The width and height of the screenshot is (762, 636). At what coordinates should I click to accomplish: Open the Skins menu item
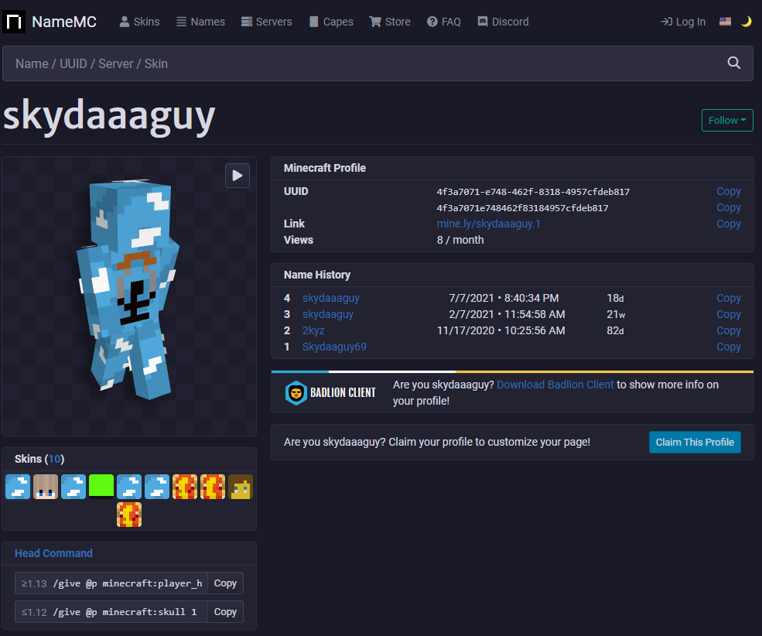coord(139,22)
